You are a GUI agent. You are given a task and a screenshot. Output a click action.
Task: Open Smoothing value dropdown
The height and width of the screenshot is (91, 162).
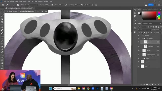tap(79, 5)
